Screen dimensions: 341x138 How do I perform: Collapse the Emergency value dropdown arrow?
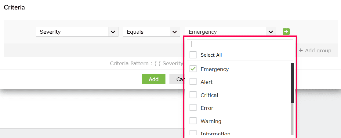(x=271, y=32)
